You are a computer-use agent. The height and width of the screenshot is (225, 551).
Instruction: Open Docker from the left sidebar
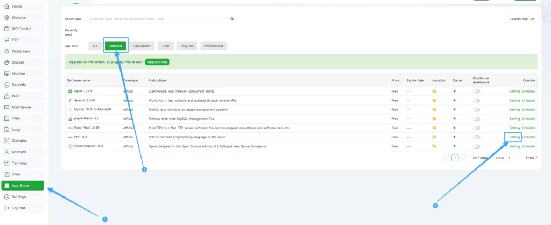click(x=18, y=62)
